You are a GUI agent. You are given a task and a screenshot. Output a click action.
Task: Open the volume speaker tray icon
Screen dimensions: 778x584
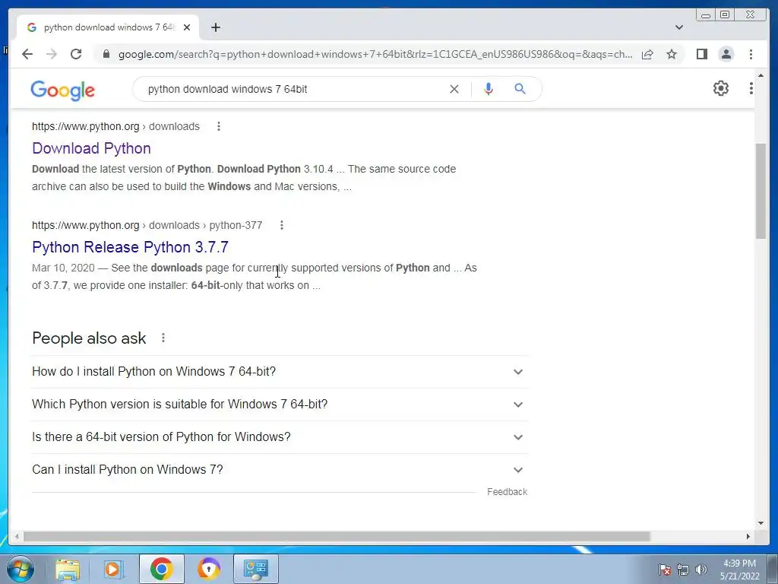[x=701, y=569]
